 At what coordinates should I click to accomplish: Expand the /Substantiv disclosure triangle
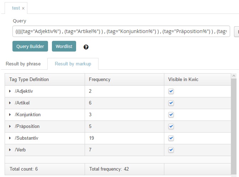pos(10,138)
